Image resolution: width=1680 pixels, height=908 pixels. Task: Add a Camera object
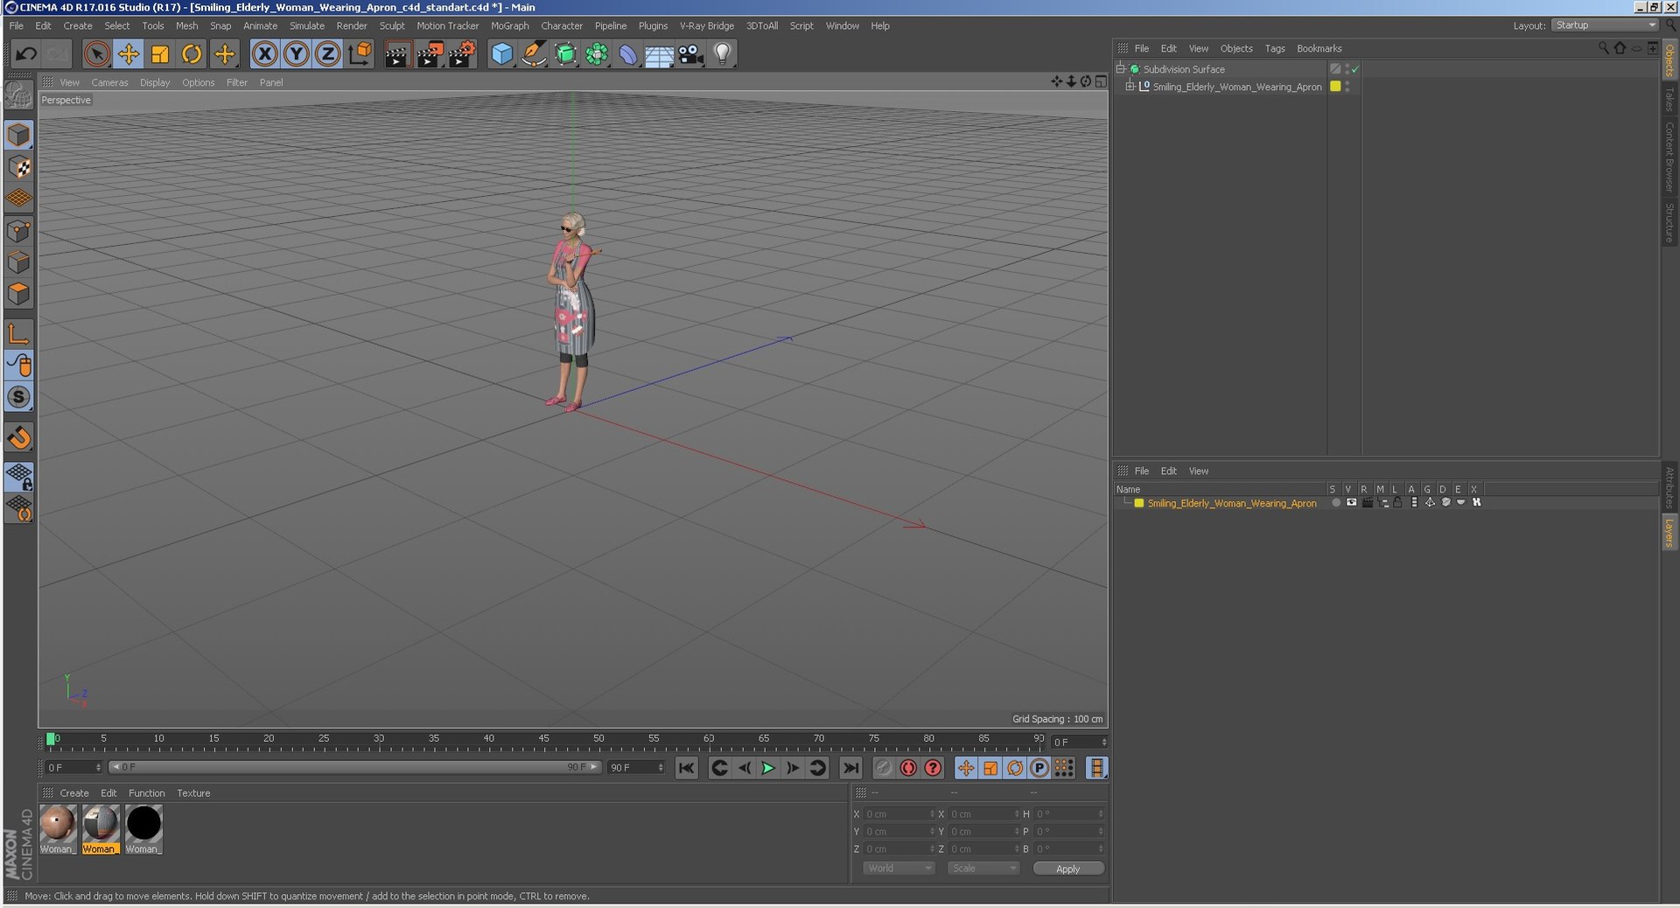tap(690, 54)
